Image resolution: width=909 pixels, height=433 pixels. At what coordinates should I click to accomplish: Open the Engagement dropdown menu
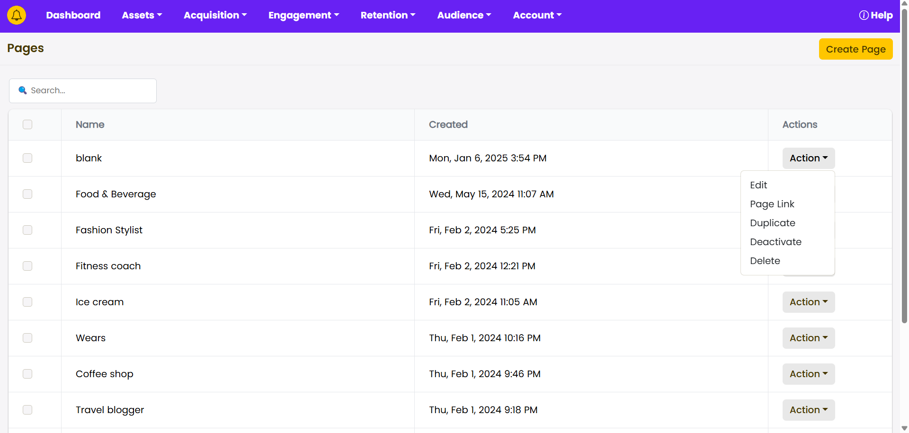click(x=303, y=15)
